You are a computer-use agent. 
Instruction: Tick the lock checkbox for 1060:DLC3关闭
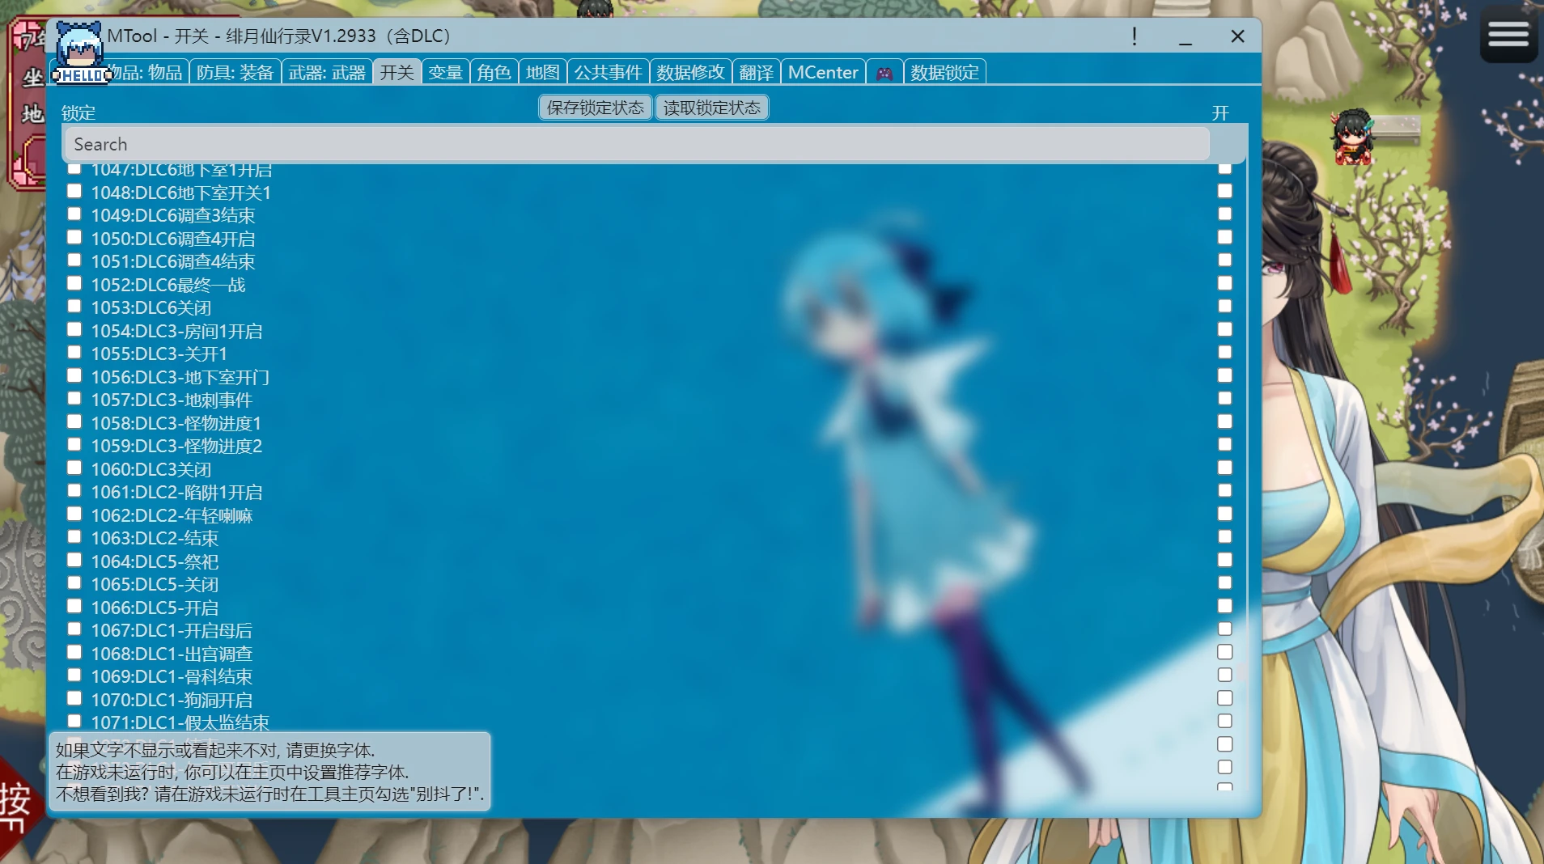point(74,468)
